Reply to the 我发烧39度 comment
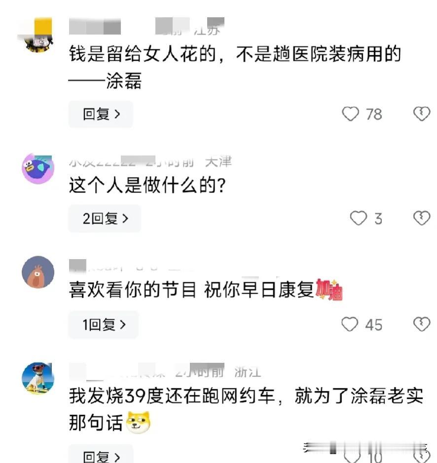This screenshot has width=437, height=463. click(101, 454)
